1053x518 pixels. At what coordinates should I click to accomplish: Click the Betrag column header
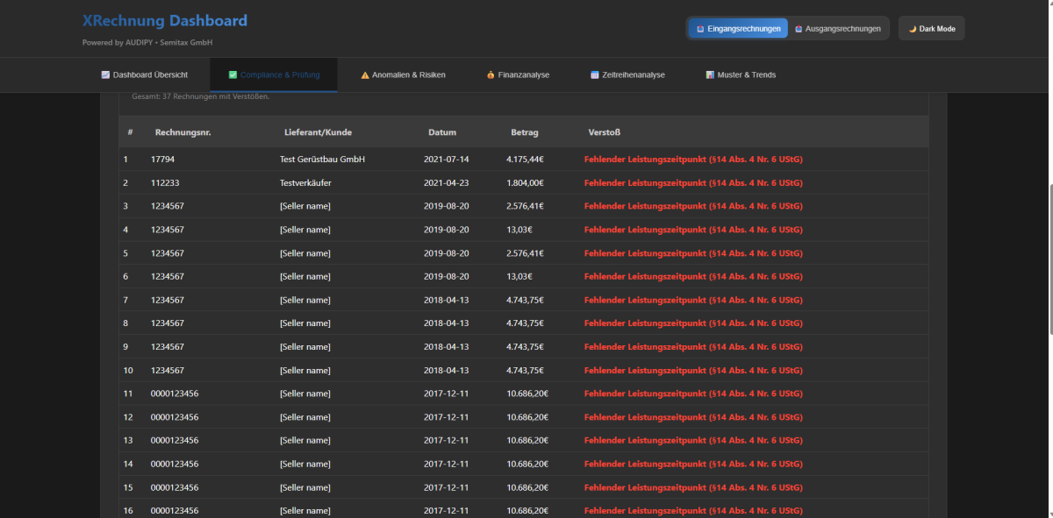click(525, 132)
